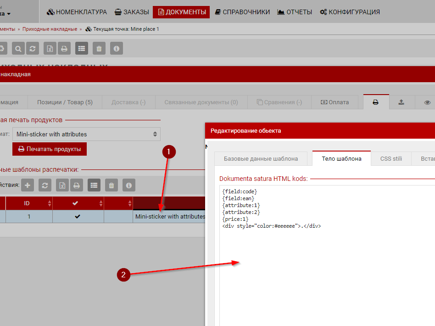The image size is (435, 326).
Task: Click the list view icon in templates toolbar
Action: pos(94,185)
